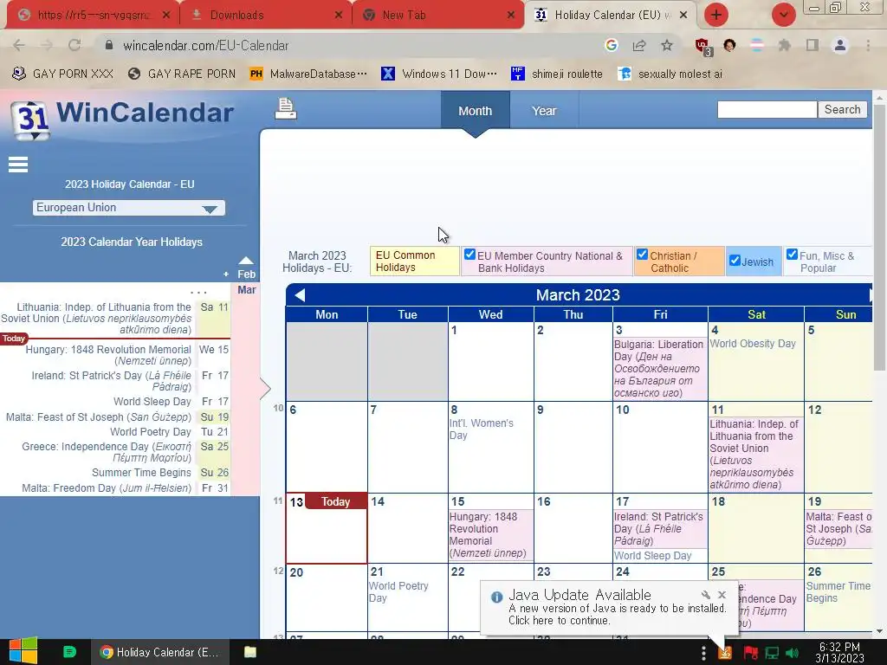Open Ireland: St Patrick's Day sidebar link
Image resolution: width=887 pixels, height=665 pixels.
tap(112, 381)
